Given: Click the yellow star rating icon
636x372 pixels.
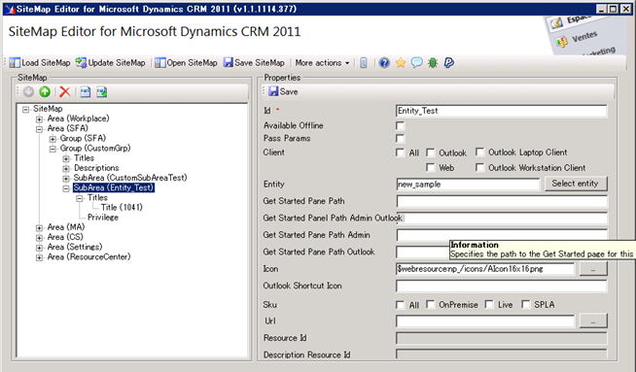Looking at the screenshot, I should coord(401,63).
